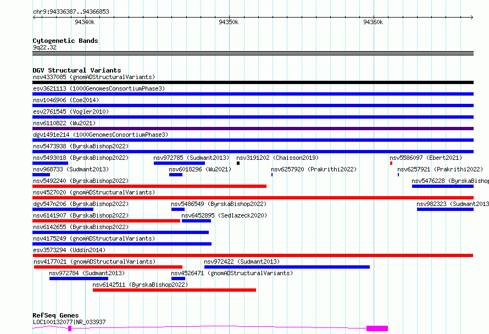This screenshot has width=489, height=334.
Task: Select nsv5493018 (ByrskaBishop2022) label
Action: tap(81, 158)
